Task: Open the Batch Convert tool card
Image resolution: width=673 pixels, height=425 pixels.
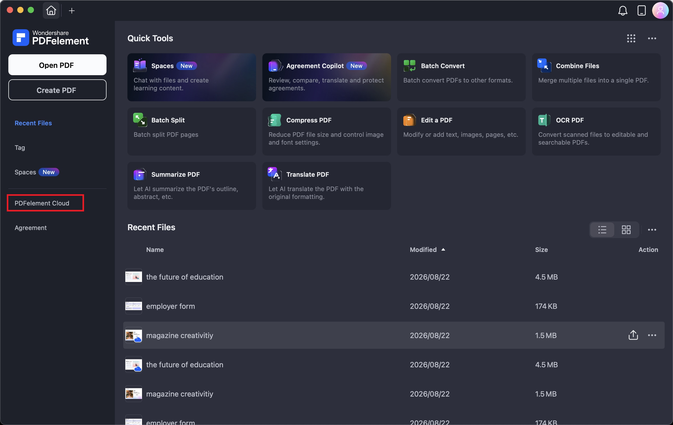Action: 461,77
